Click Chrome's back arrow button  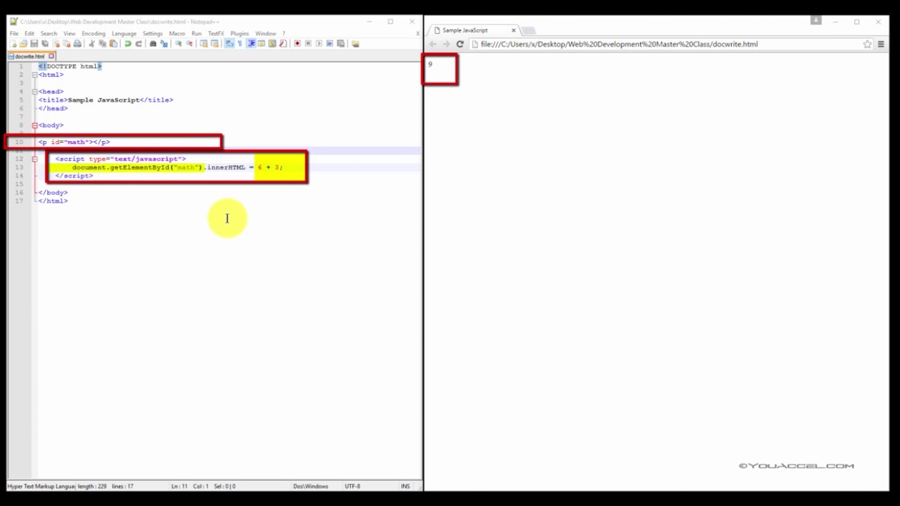click(432, 44)
